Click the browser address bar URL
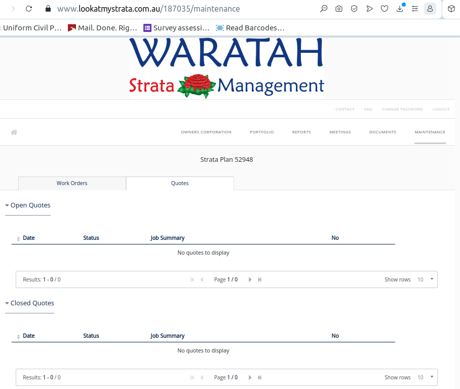This screenshot has height=389, width=460. (x=148, y=9)
